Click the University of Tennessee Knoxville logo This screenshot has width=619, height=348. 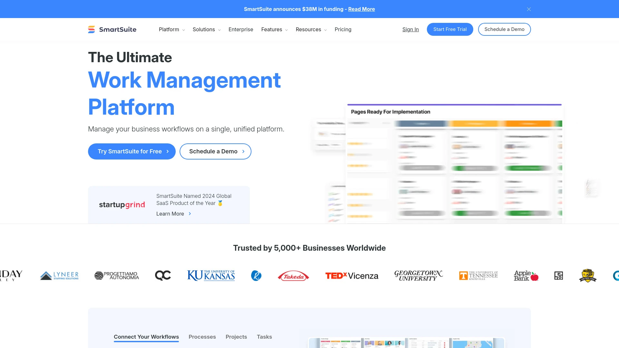[x=478, y=275]
